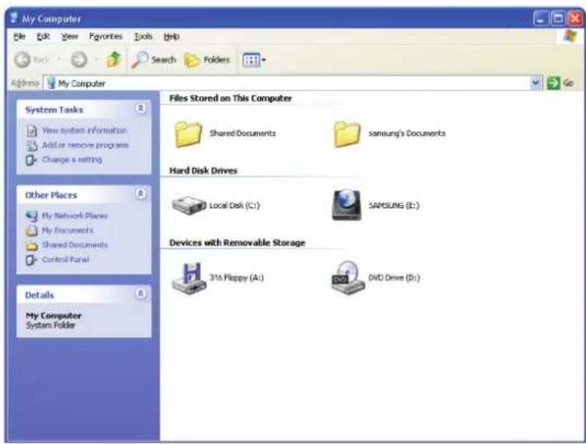
Task: Click Devices with Removable Storage heading
Action: [237, 243]
